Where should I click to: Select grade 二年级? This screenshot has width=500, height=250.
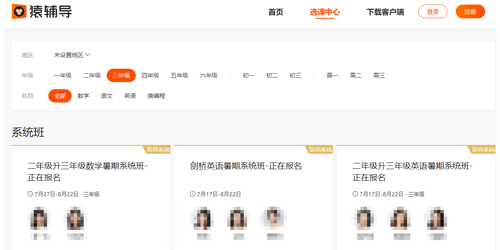pos(92,75)
